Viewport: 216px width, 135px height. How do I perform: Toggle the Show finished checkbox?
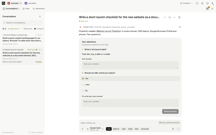pyautogui.click(x=30, y=132)
